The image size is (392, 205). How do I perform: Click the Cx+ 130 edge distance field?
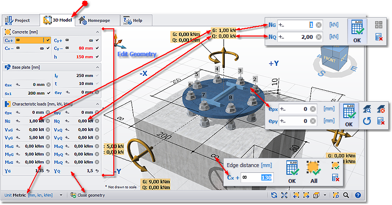click(257, 177)
